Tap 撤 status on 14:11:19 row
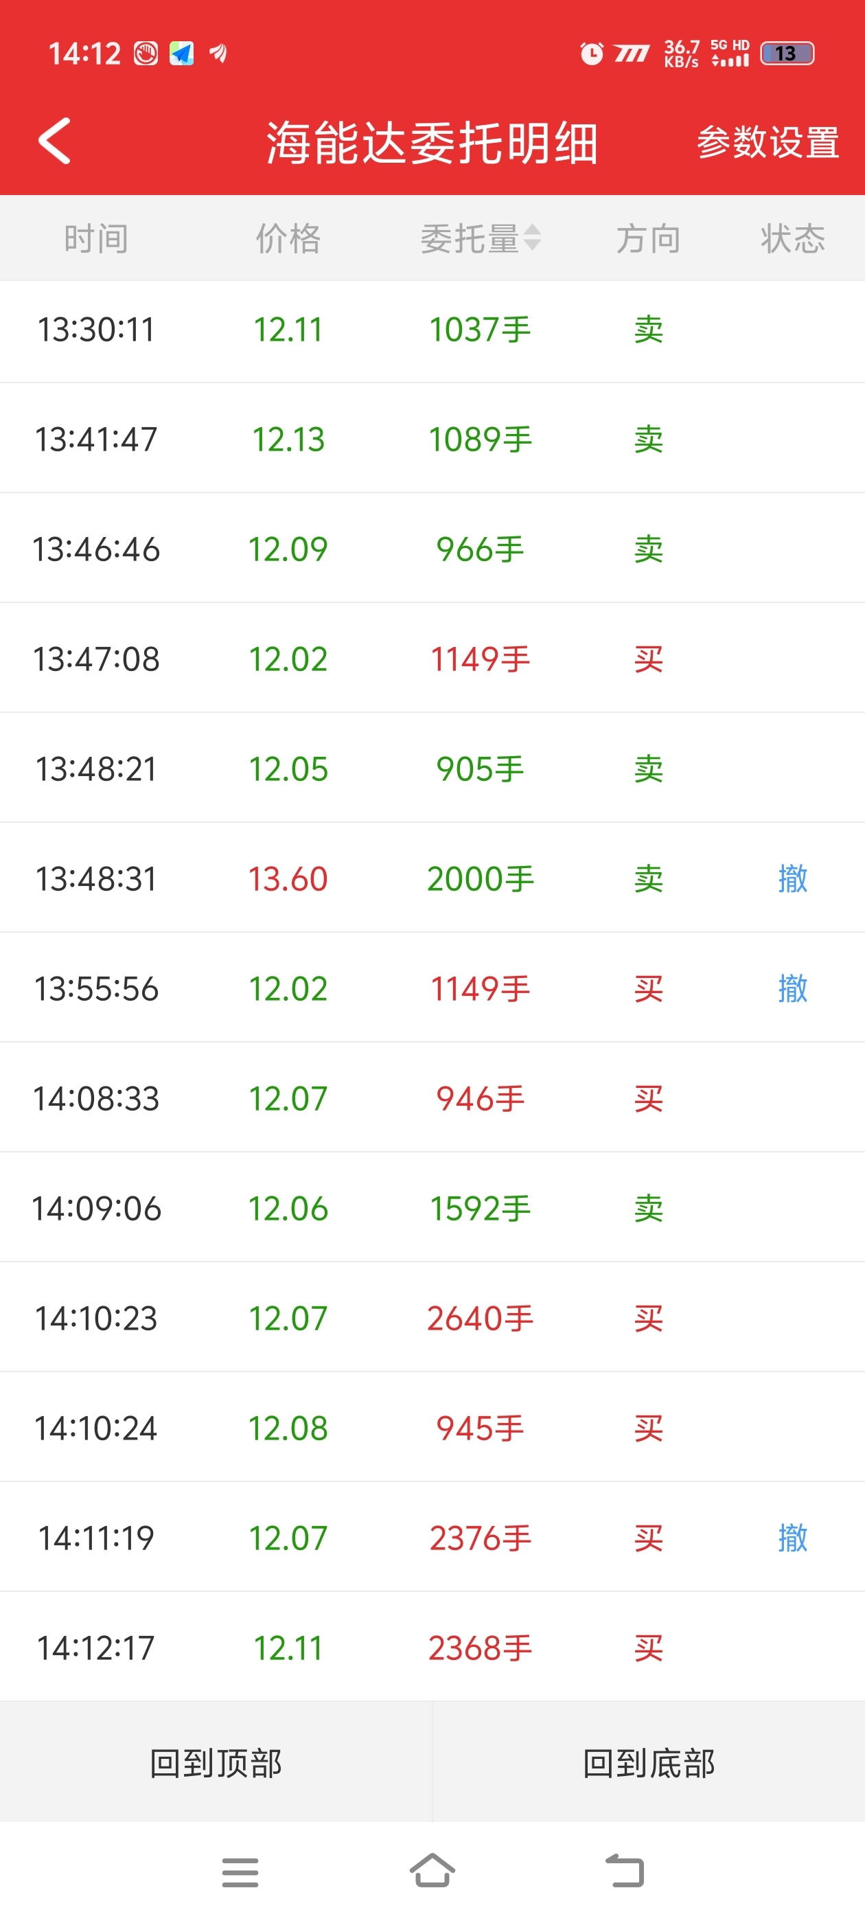Screen dimensions: 865x1923 (x=793, y=1537)
